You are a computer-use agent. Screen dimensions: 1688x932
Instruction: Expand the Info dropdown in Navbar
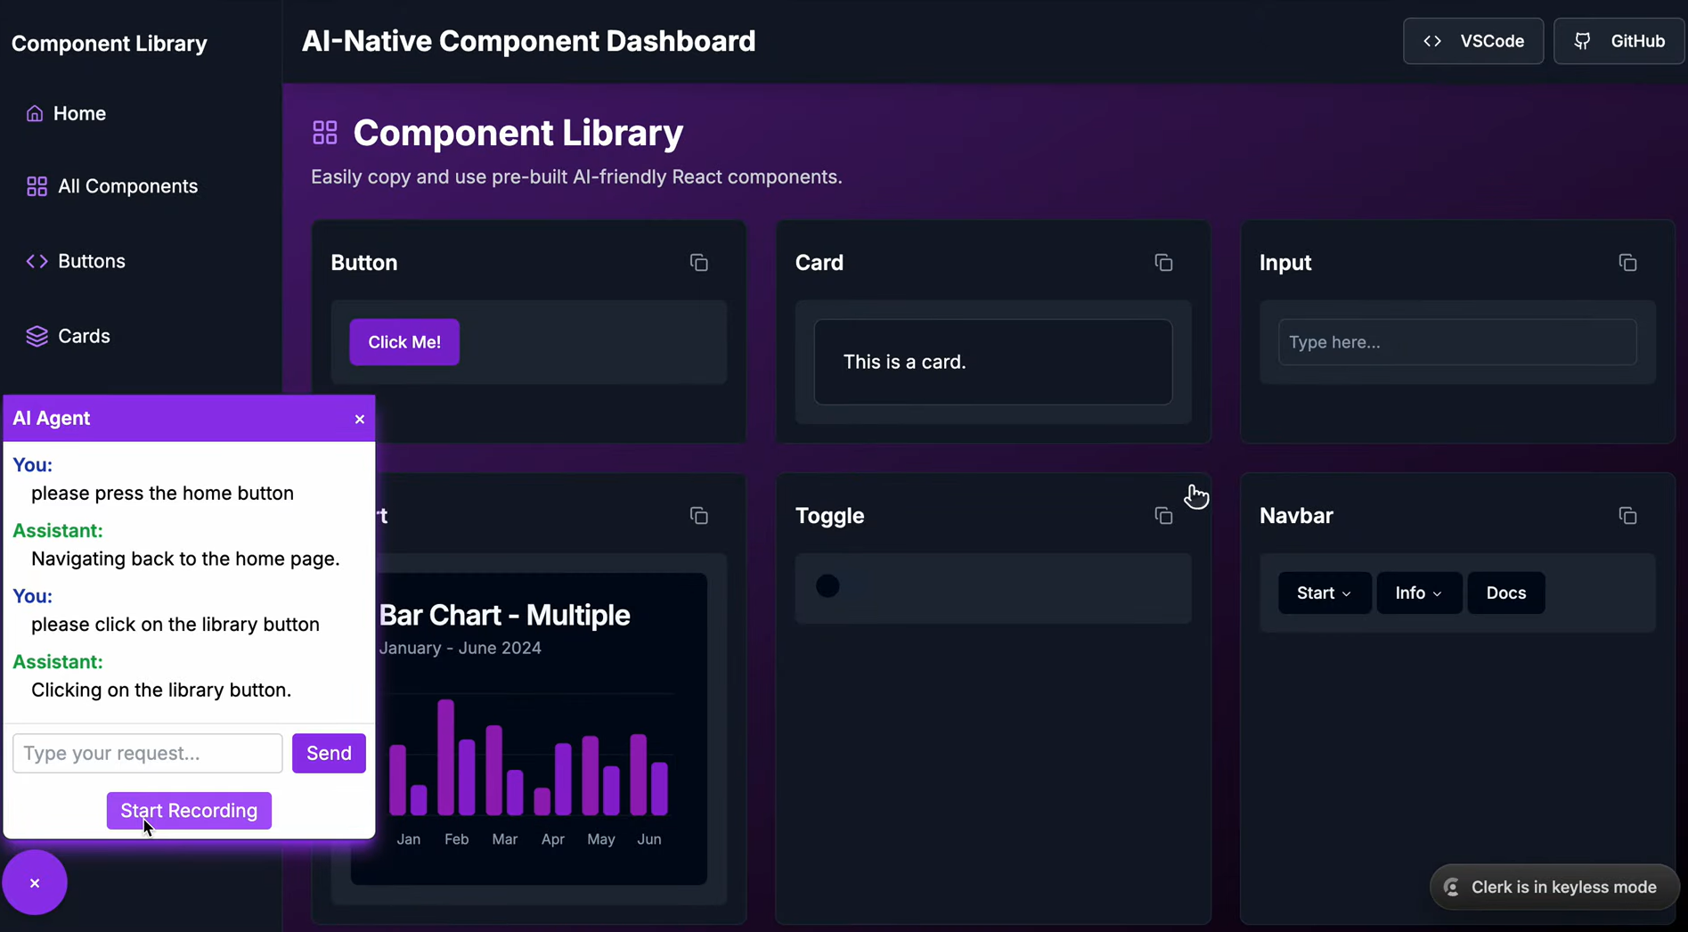[1419, 593]
